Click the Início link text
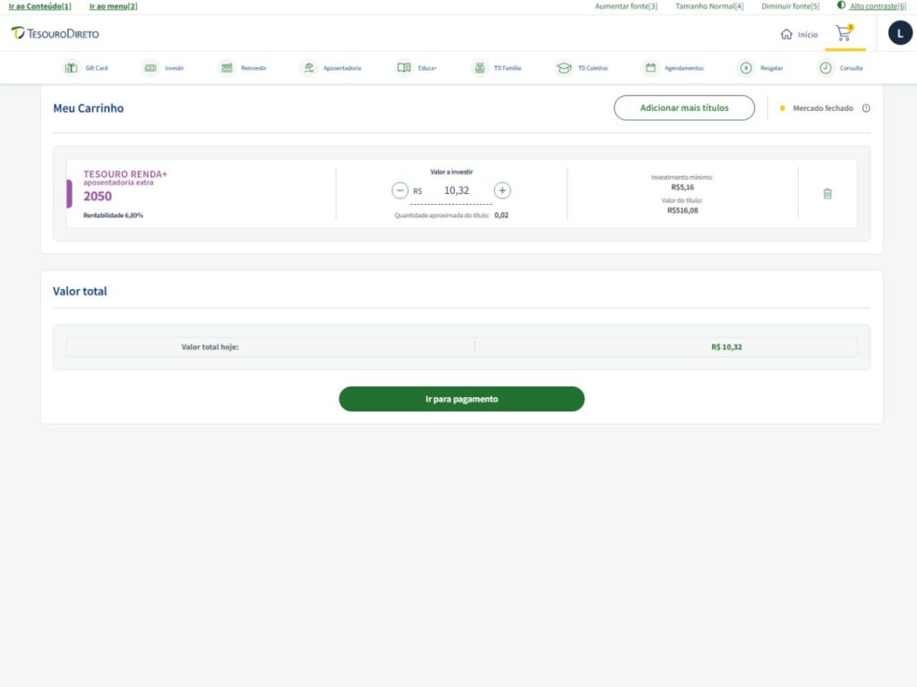The image size is (917, 687). (x=808, y=35)
